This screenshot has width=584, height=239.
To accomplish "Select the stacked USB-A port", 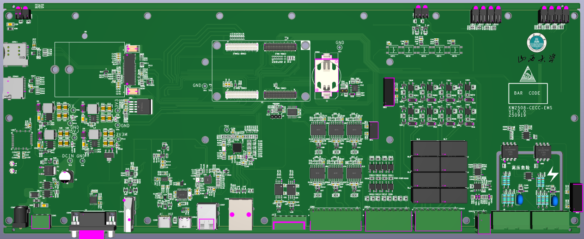I will point(205,216).
